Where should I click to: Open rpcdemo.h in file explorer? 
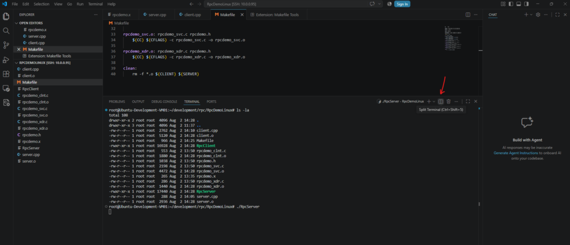point(31,135)
